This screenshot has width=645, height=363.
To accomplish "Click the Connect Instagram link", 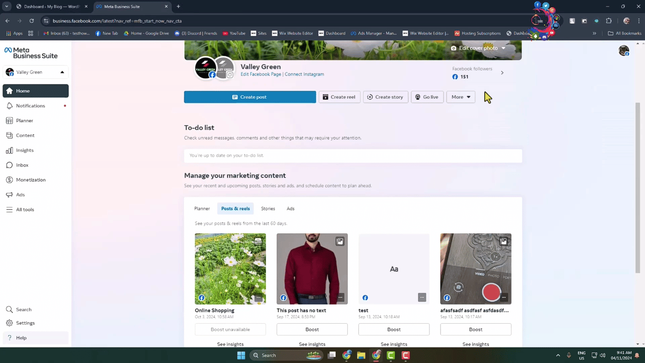I will coord(304,74).
